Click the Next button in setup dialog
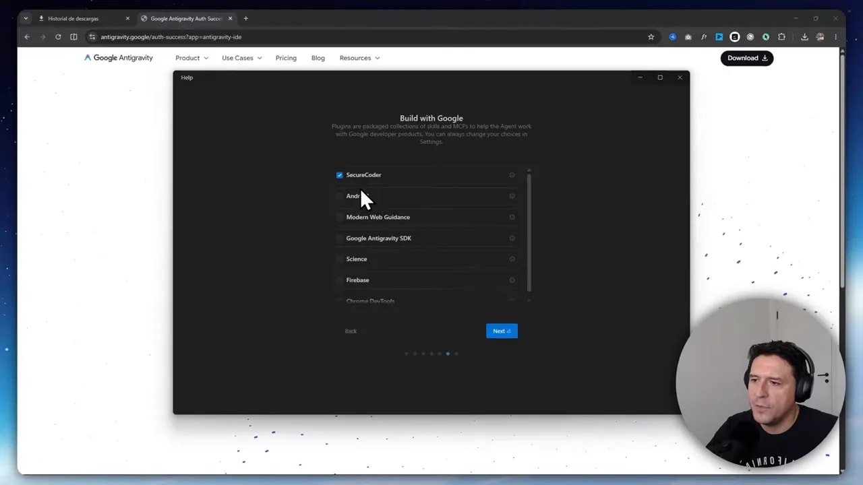 pyautogui.click(x=502, y=331)
